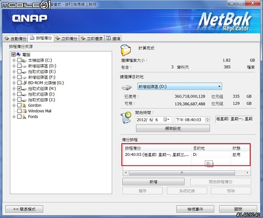Expand the BD-ROM 光碟機 (G:) node
Image resolution: width=263 pixels, height=218 pixels.
click(14, 83)
